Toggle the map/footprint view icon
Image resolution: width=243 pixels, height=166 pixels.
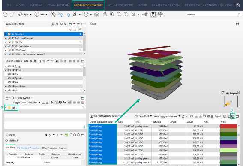point(153,15)
